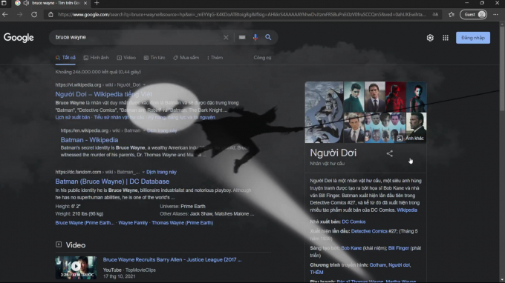Expand THÊM in TV shows list

[316, 273]
